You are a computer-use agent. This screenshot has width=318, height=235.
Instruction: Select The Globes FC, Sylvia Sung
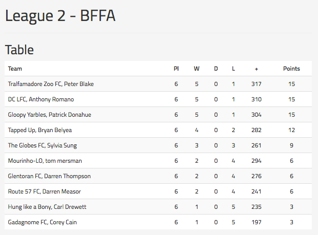tap(42, 145)
